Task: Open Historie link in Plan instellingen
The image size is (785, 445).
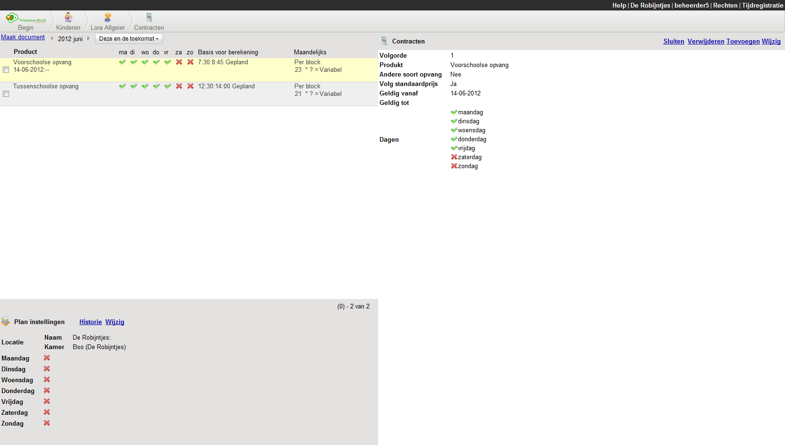Action: click(90, 322)
